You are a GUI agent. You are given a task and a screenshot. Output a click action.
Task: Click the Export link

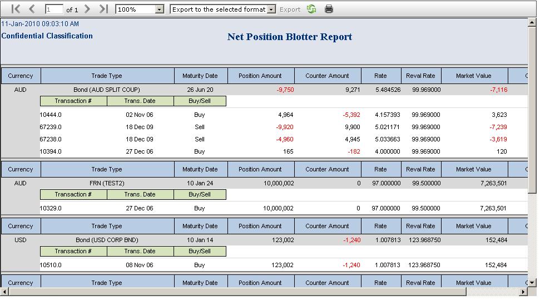[x=290, y=9]
